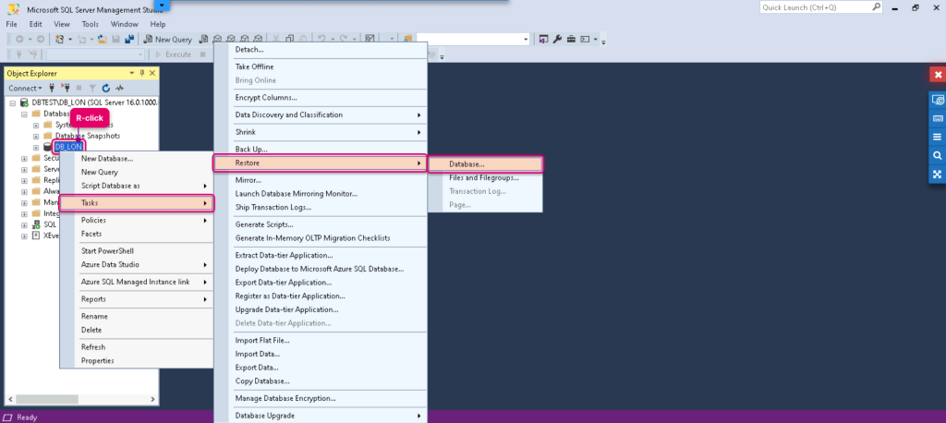
Task: Expand the DB_LON database node
Action: pos(36,147)
